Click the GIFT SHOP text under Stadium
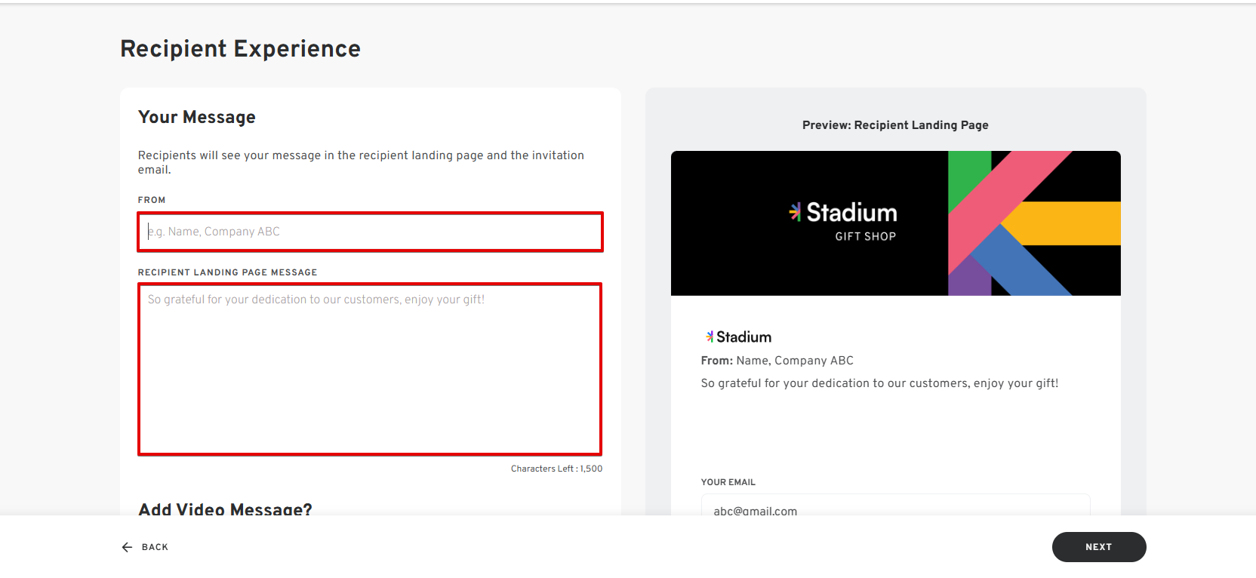Screen dimensions: 1256x578 (865, 236)
